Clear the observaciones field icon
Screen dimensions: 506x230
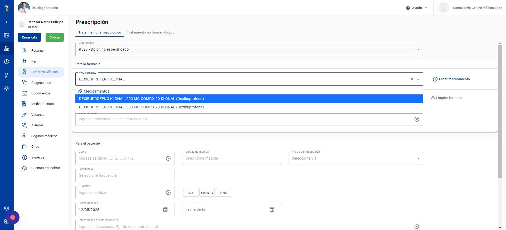pos(417,119)
